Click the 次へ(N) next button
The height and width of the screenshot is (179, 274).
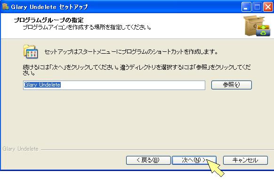pyautogui.click(x=194, y=160)
